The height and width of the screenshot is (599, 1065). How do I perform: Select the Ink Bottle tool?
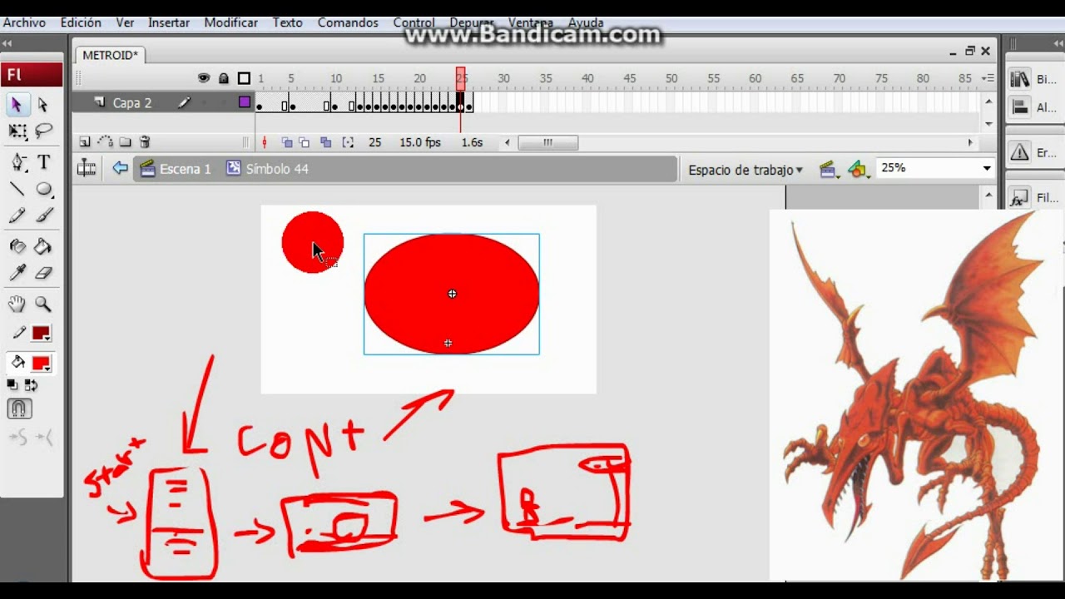point(17,246)
